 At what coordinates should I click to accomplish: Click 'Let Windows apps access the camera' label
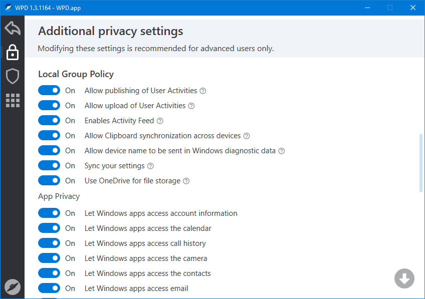coord(146,258)
